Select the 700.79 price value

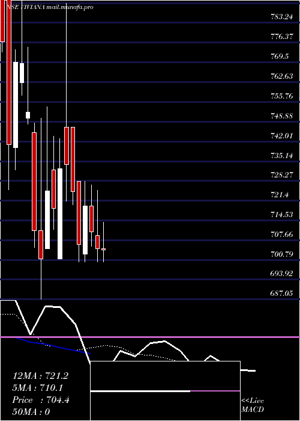281,254
